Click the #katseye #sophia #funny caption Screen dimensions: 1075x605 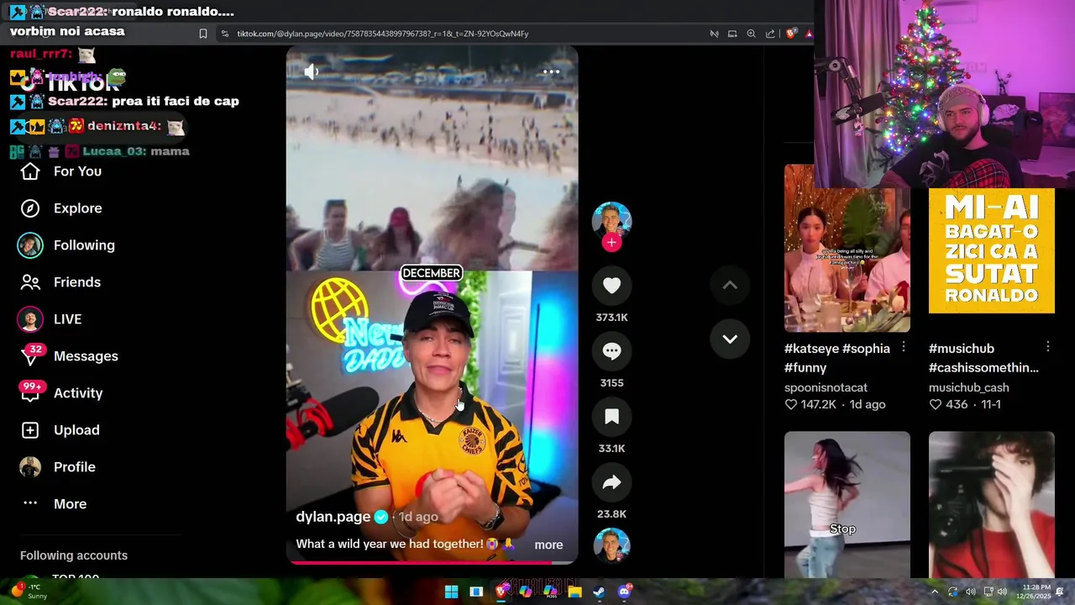click(837, 358)
